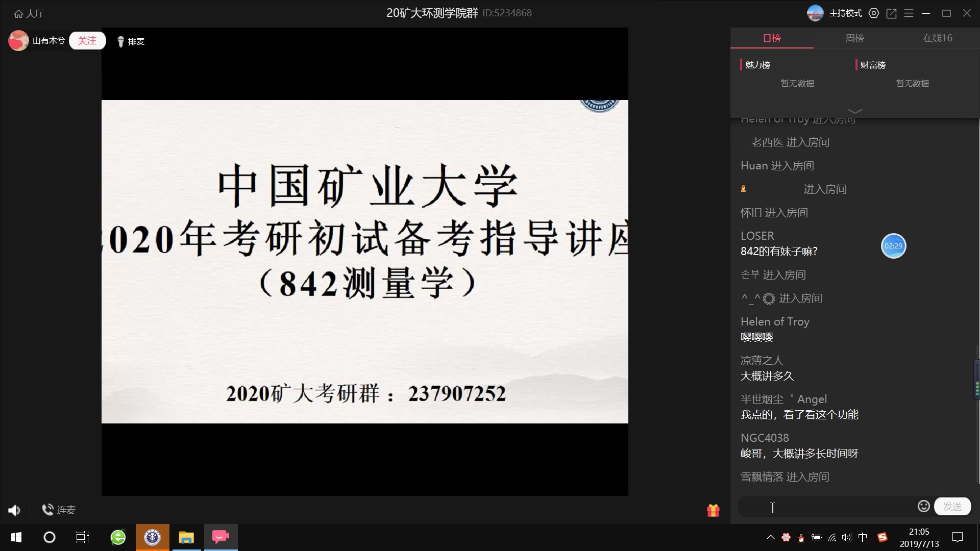
Task: Open Task View on taskbar
Action: pyautogui.click(x=83, y=537)
